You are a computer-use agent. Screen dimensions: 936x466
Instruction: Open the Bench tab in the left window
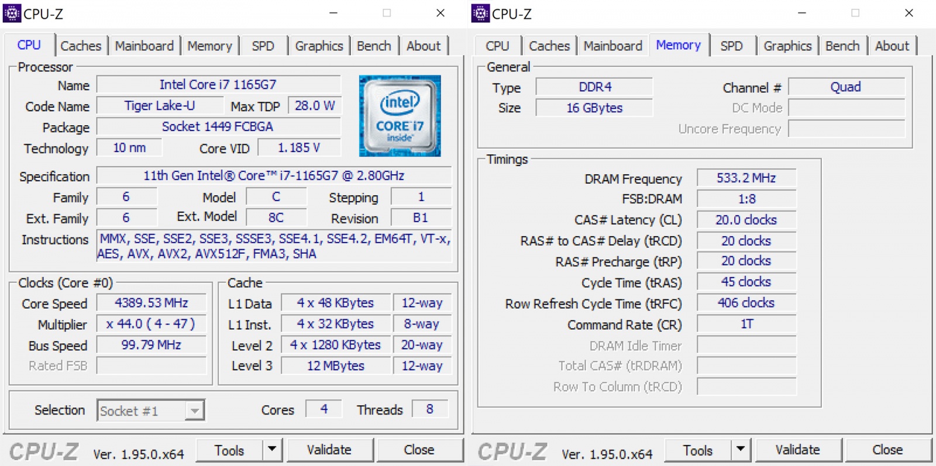point(374,46)
